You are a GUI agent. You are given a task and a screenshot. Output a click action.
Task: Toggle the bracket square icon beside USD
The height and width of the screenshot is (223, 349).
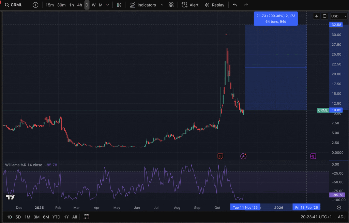[324, 16]
